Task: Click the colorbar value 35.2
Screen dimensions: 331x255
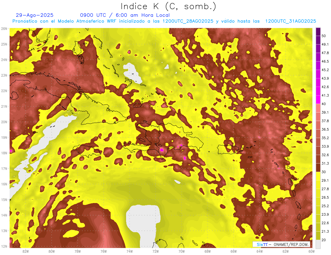Action: (325, 138)
